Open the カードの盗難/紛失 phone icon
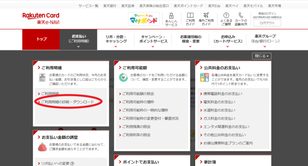The width and height of the screenshot is (308, 166). [x=241, y=15]
